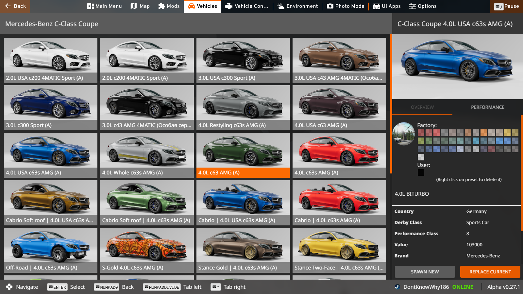Open the Mods puzzle-piece menu

pyautogui.click(x=169, y=6)
